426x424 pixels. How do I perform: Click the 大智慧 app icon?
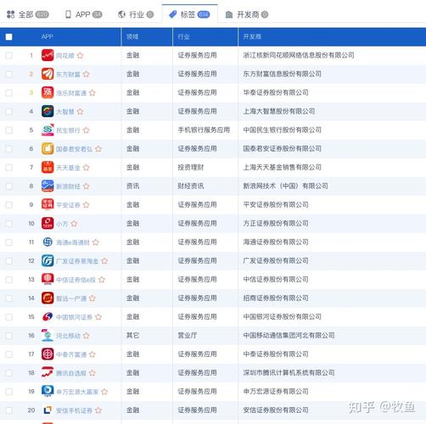click(x=48, y=111)
